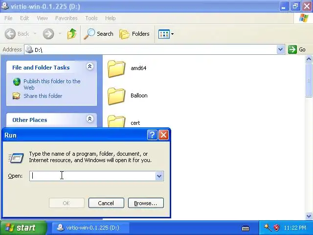Collapse the File and Folder Tasks panel

[x=90, y=67]
